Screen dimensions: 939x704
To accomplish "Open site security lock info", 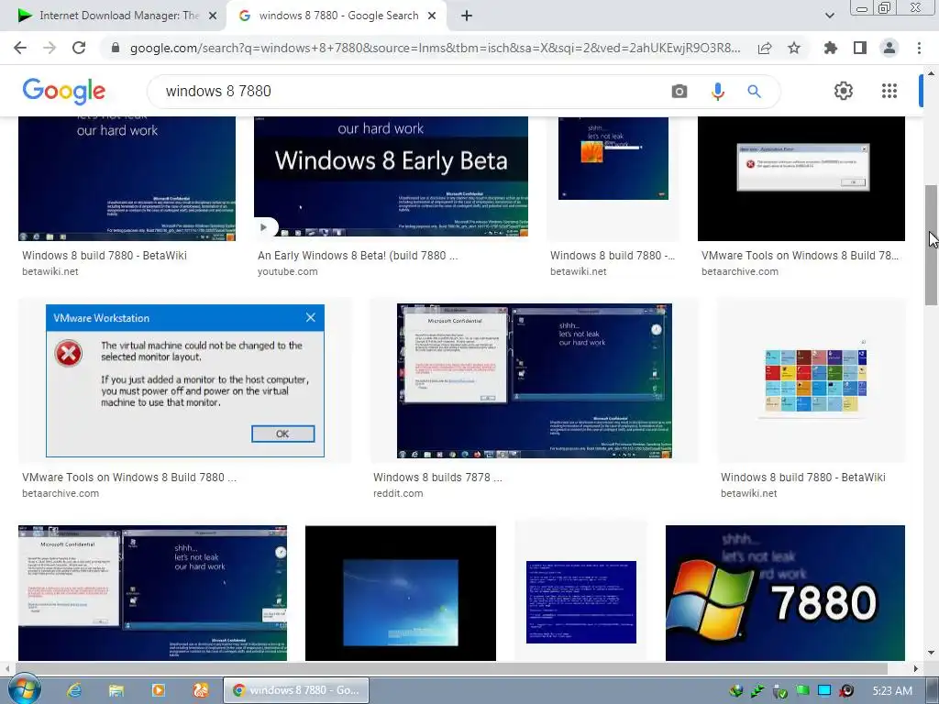I will click(x=116, y=48).
